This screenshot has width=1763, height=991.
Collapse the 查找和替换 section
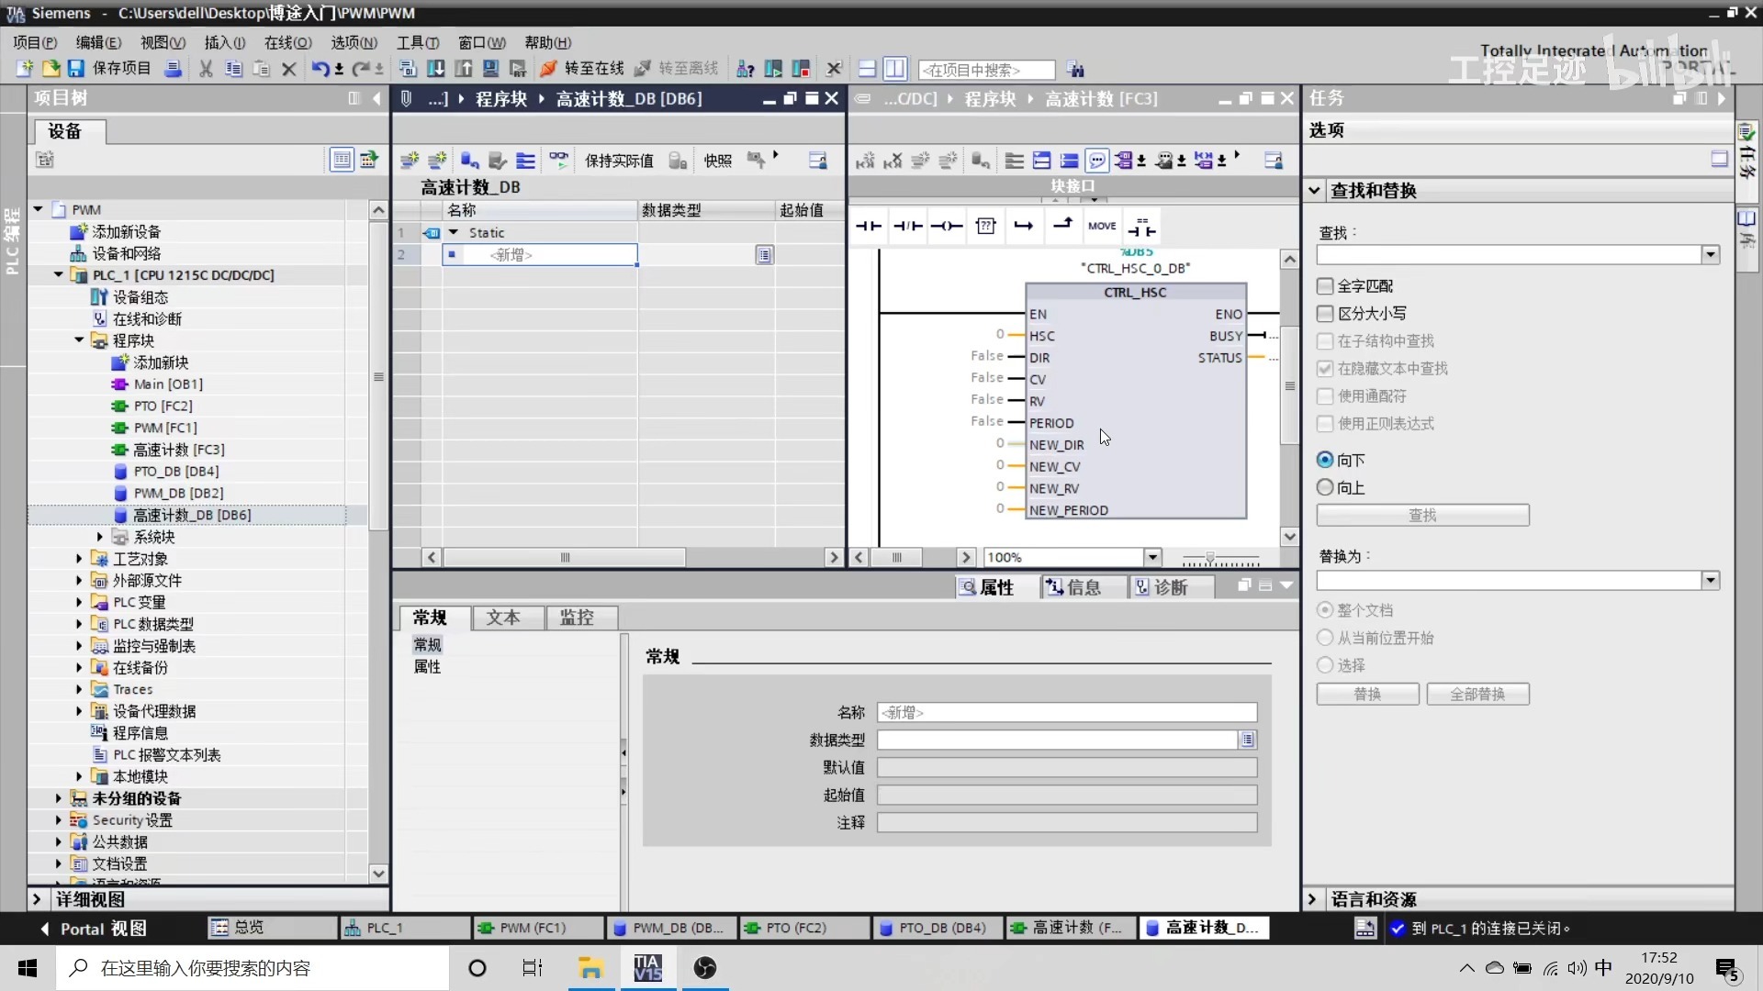1314,191
